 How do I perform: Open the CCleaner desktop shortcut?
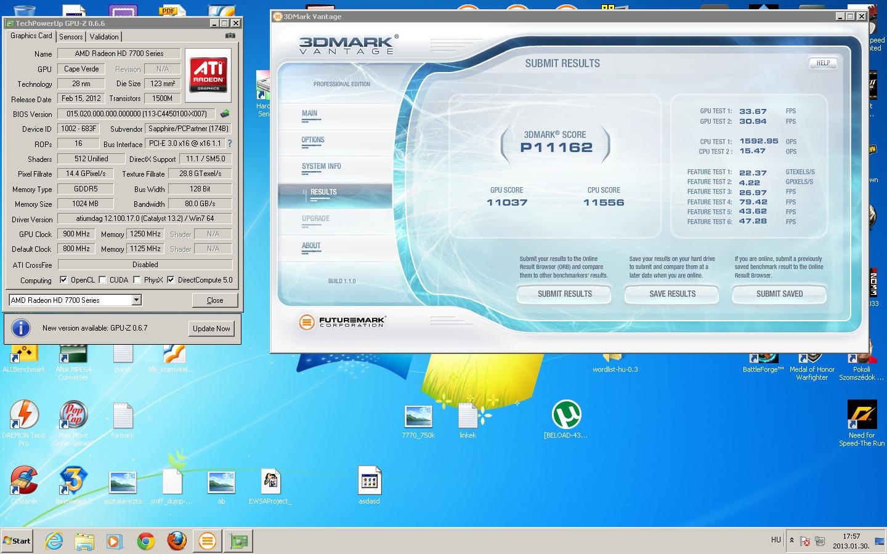pos(24,485)
